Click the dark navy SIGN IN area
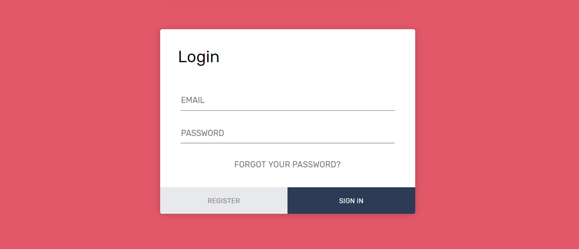Screen dimensions: 579x249 pos(351,201)
